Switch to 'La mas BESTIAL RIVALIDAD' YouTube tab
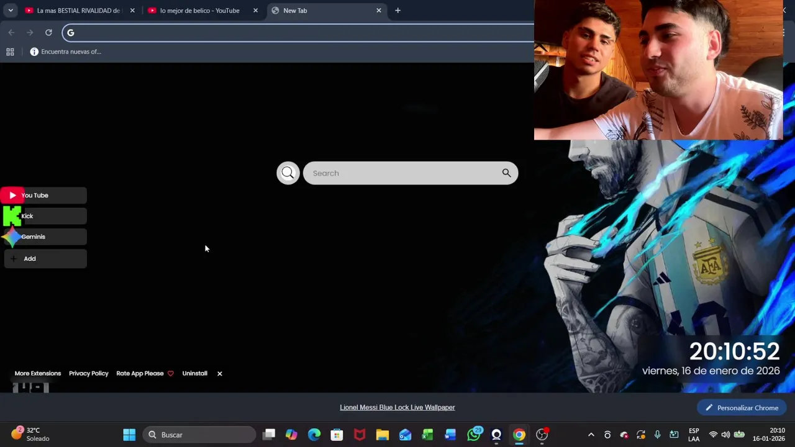This screenshot has width=795, height=447. (78, 11)
